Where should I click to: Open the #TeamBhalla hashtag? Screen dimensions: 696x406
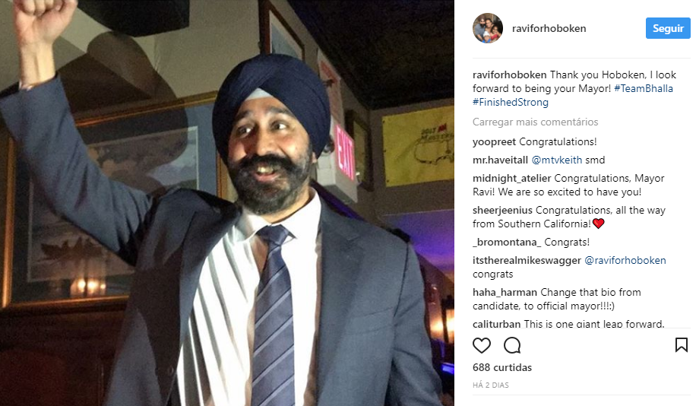(643, 88)
